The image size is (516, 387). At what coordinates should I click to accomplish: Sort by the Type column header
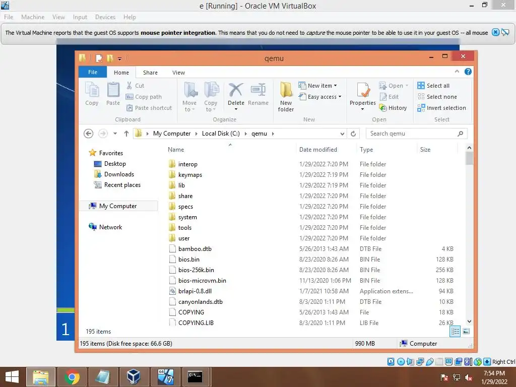click(x=366, y=149)
